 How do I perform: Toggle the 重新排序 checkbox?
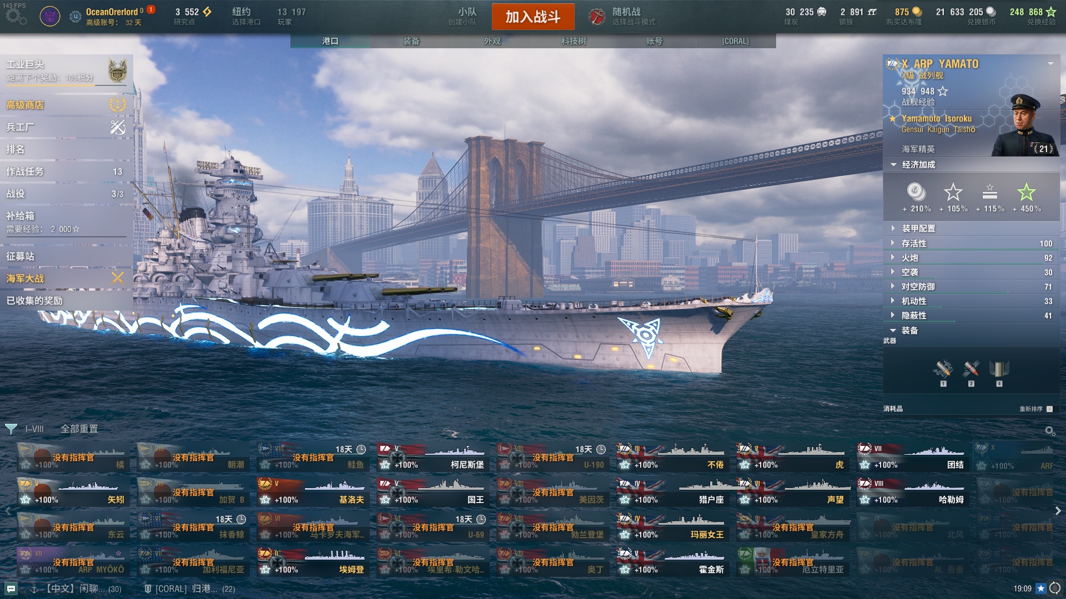(1049, 409)
